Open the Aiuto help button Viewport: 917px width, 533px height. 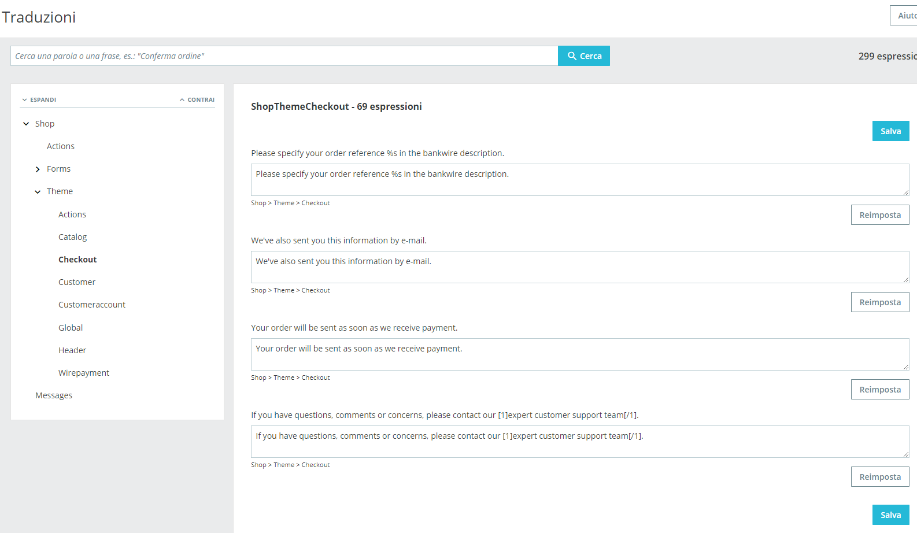904,16
